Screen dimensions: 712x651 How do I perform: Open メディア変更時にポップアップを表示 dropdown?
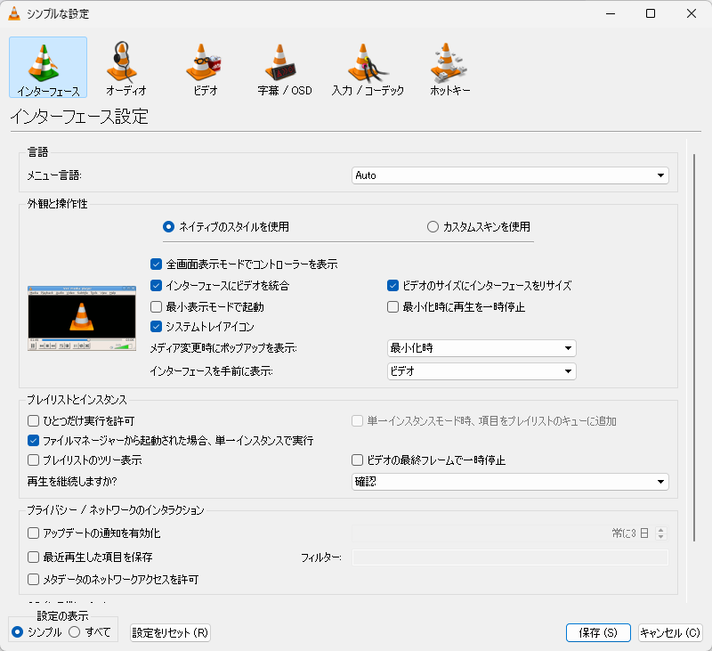click(481, 348)
